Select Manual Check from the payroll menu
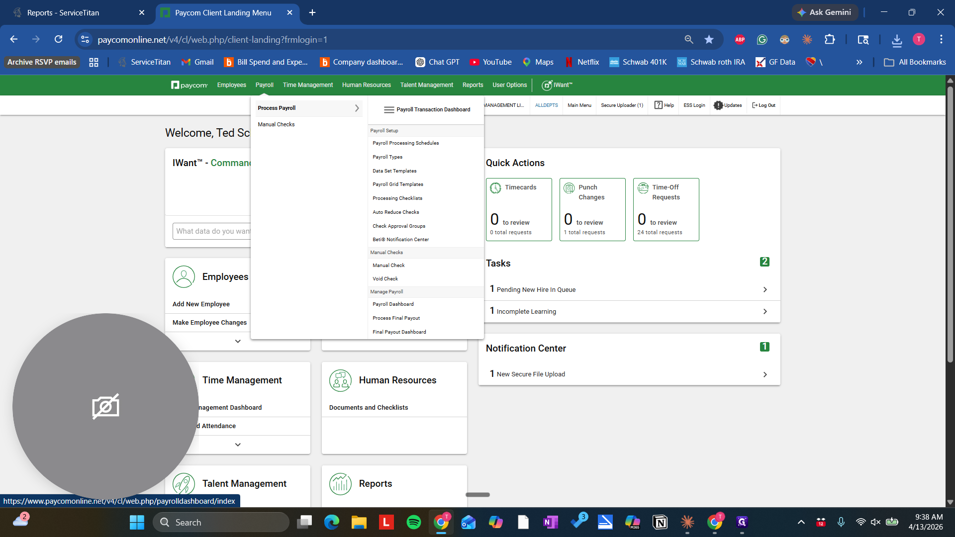 388,265
